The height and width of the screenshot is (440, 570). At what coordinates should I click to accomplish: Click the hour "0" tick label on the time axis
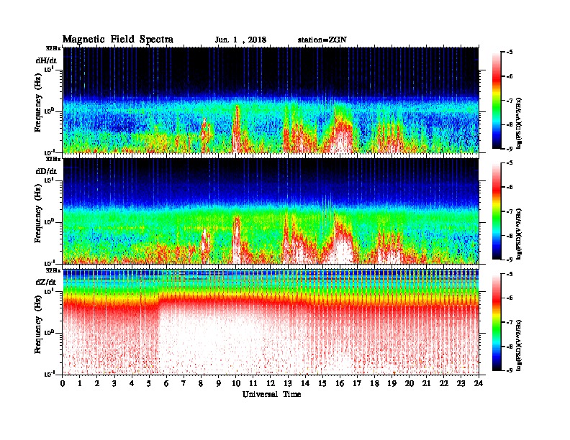(63, 383)
